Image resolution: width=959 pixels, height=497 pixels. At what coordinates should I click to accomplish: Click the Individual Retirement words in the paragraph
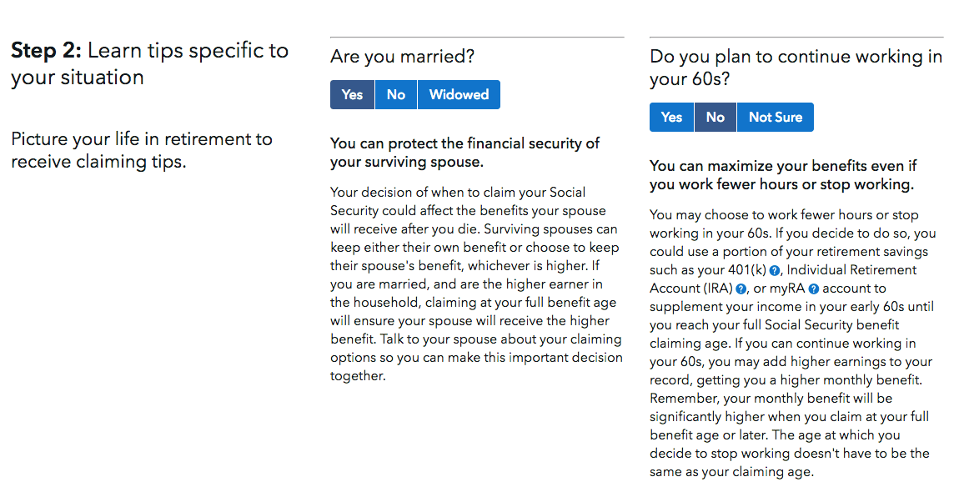pyautogui.click(x=851, y=270)
